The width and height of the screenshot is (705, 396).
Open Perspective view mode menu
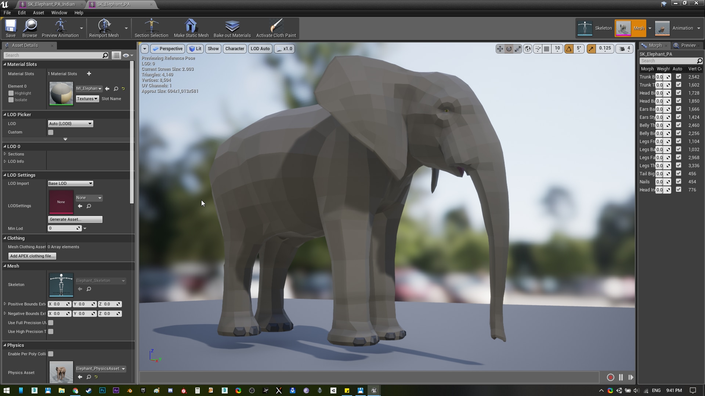[167, 49]
